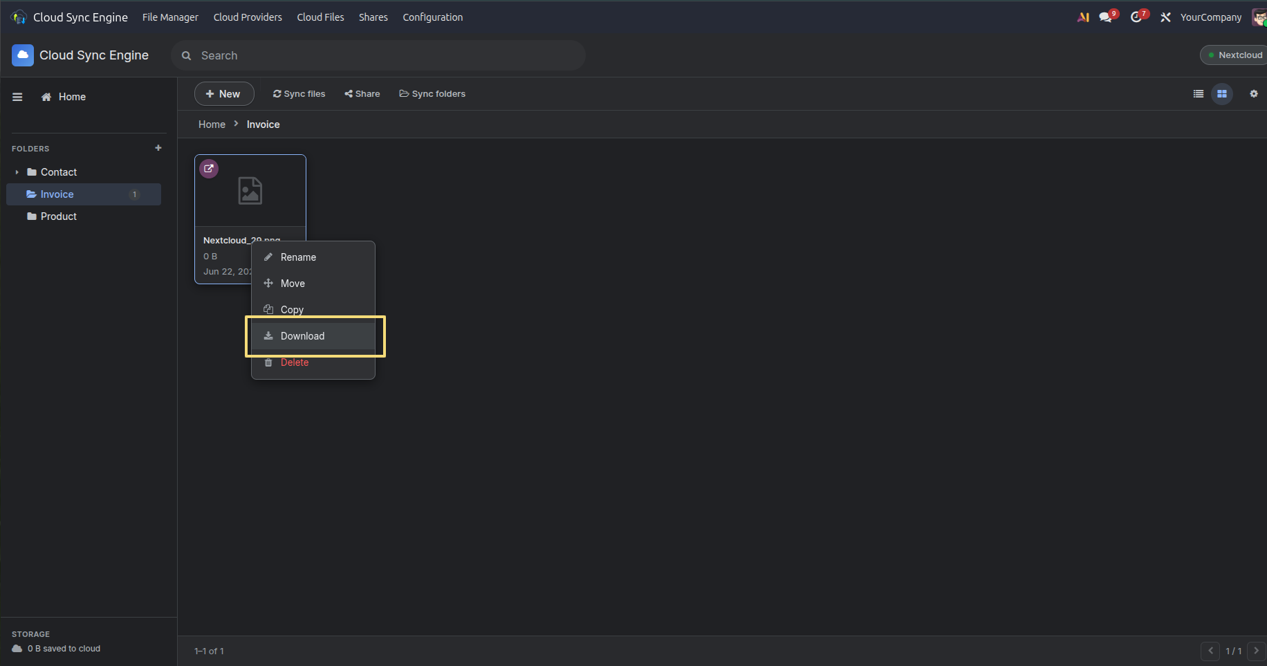This screenshot has height=666, width=1267.
Task: Select Rename in context menu
Action: [313, 257]
